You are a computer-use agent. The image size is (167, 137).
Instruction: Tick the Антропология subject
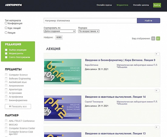coord(6,86)
